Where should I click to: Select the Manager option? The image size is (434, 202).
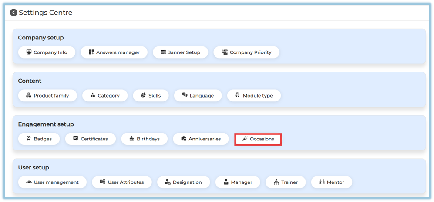click(x=238, y=182)
